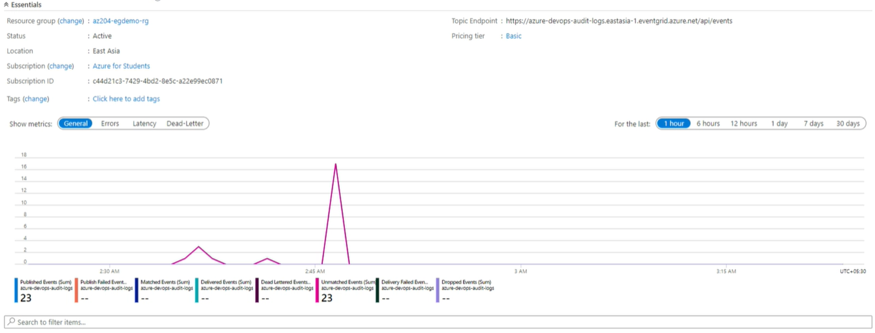Image resolution: width=875 pixels, height=333 pixels.
Task: Choose the 1 day time range
Action: 779,123
